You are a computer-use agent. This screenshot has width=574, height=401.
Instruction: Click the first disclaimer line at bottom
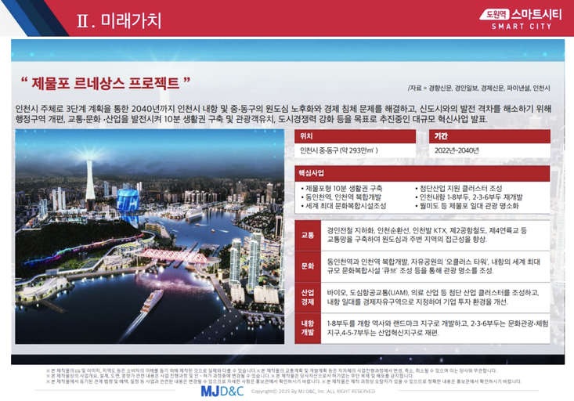271,370
